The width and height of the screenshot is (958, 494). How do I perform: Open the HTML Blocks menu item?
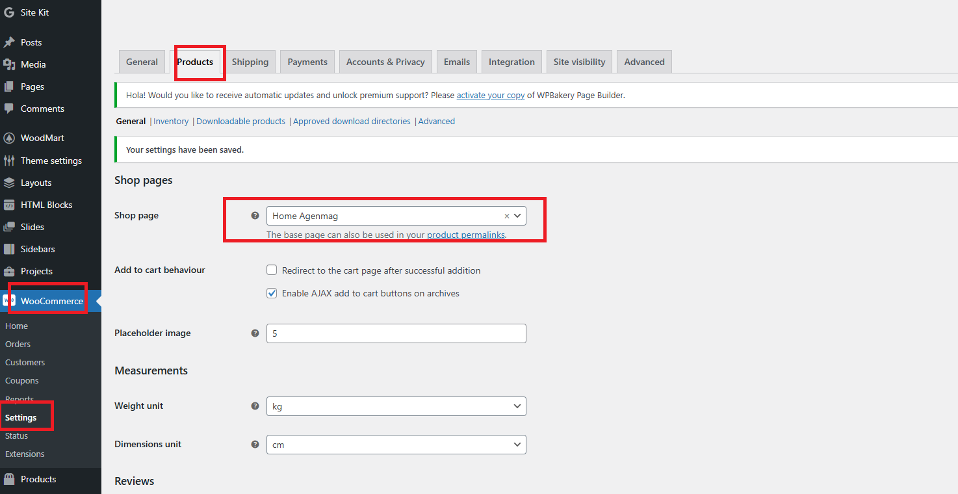pos(51,205)
